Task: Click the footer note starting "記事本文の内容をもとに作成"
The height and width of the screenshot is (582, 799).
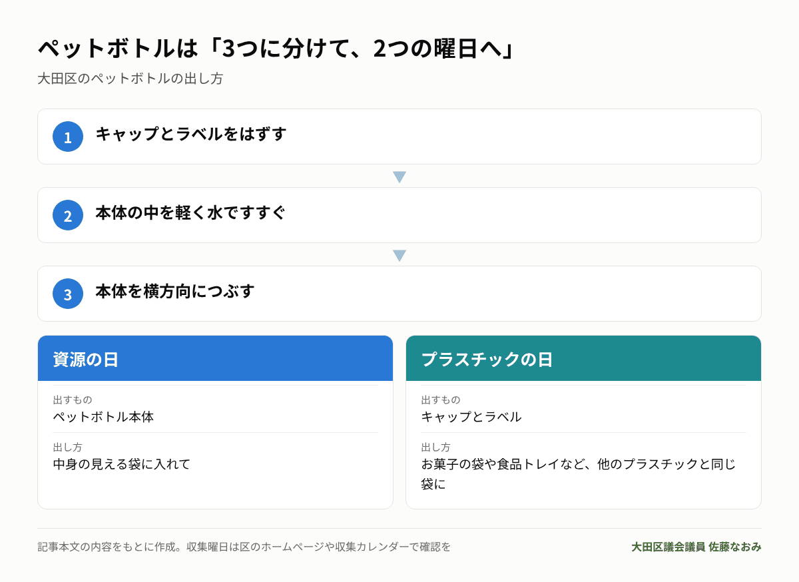Action: pyautogui.click(x=244, y=547)
